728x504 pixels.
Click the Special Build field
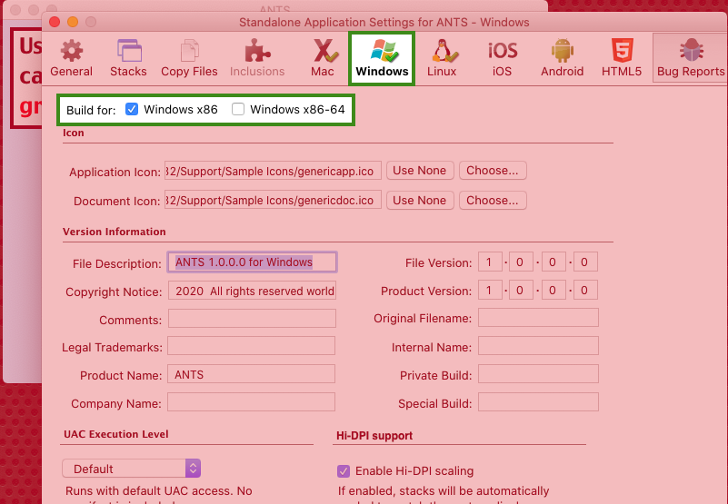coord(539,402)
